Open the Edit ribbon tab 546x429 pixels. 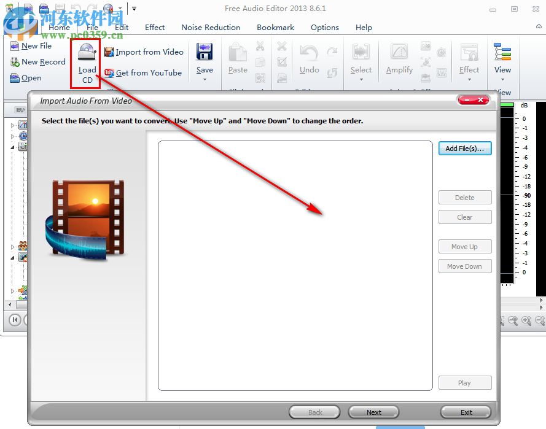coord(122,28)
